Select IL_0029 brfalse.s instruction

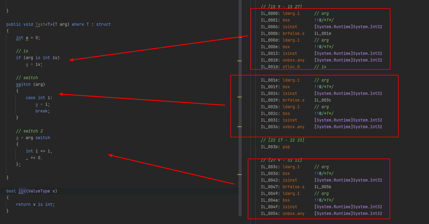tap(296, 100)
